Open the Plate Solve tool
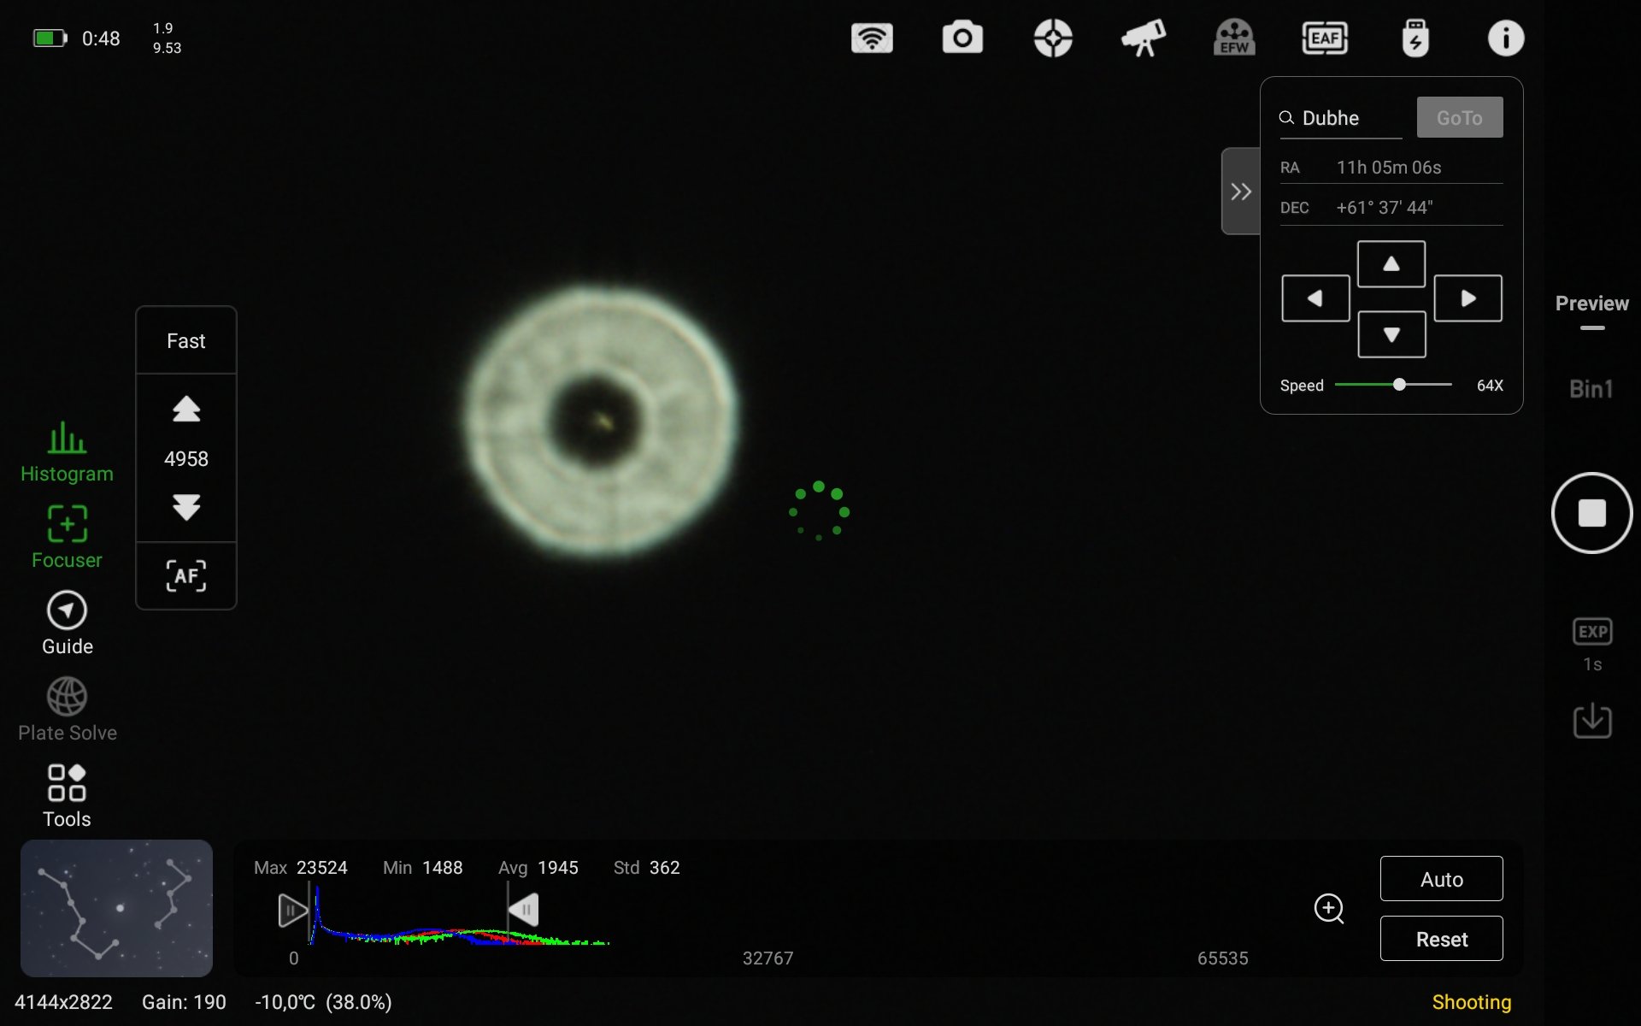The width and height of the screenshot is (1641, 1026). [67, 711]
